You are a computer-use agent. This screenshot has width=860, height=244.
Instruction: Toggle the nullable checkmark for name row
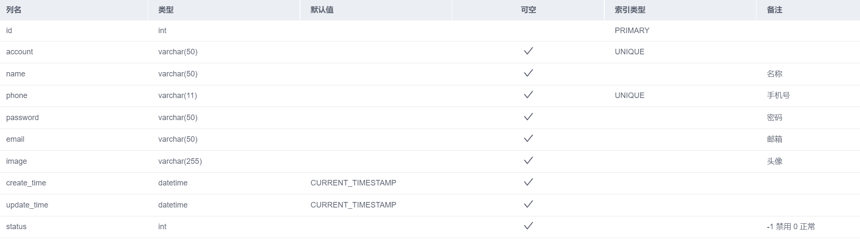pos(528,73)
